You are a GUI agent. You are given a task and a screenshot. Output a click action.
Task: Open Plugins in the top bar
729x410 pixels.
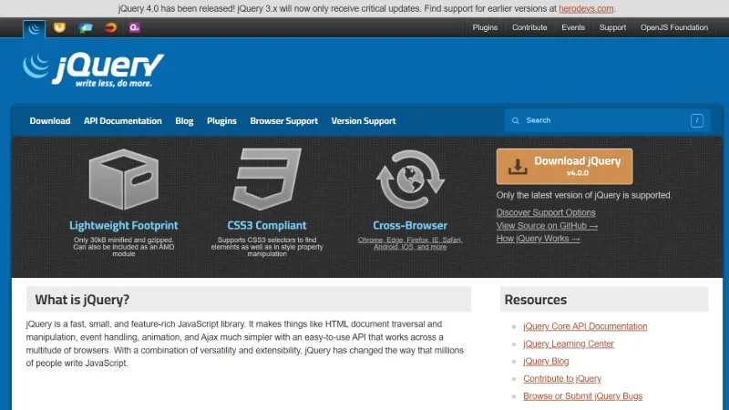(485, 27)
